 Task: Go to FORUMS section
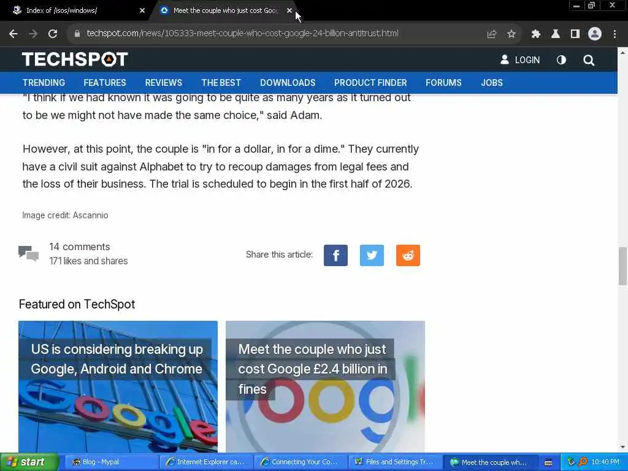coord(443,83)
